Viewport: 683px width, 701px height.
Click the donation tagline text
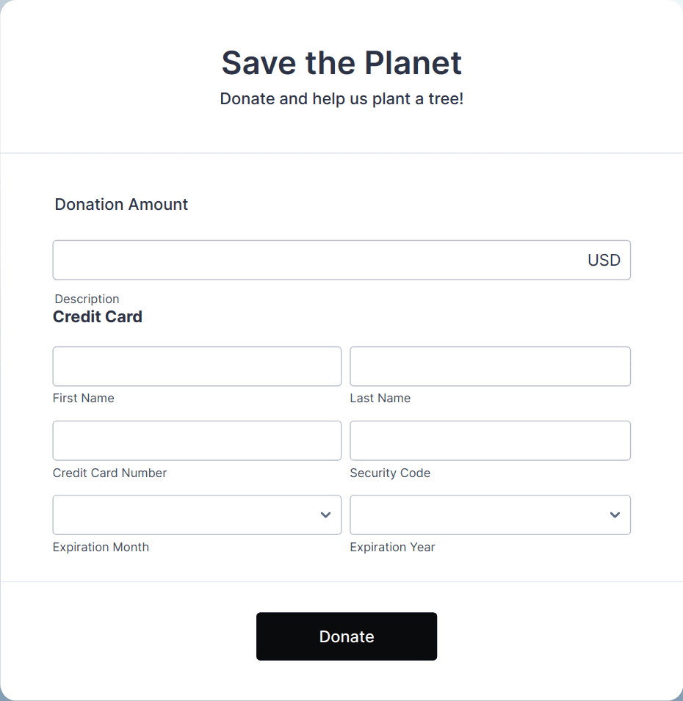coord(341,98)
